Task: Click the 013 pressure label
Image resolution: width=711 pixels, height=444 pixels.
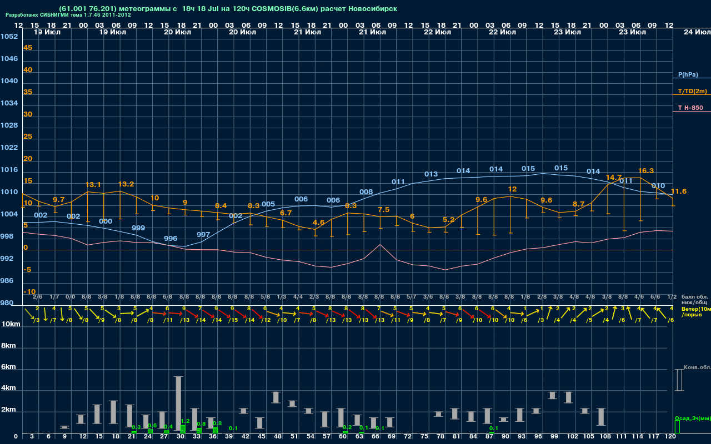Action: 431,174
